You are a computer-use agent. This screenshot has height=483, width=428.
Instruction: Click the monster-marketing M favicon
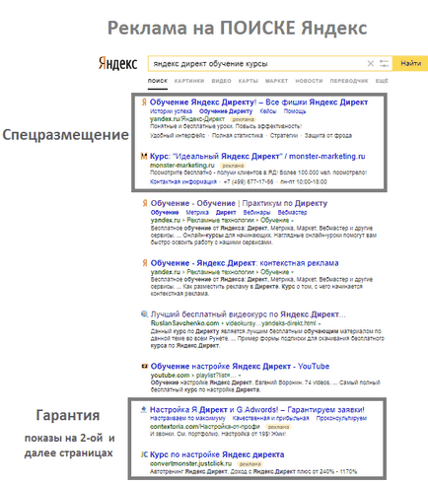point(144,157)
